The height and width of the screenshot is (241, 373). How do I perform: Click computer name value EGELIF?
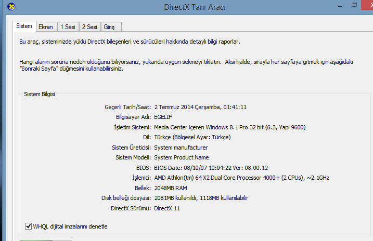point(163,117)
